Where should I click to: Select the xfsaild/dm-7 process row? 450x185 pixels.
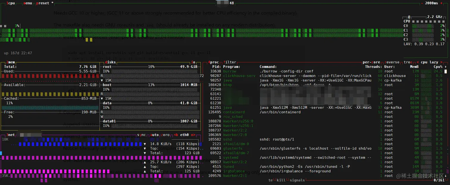point(326,153)
